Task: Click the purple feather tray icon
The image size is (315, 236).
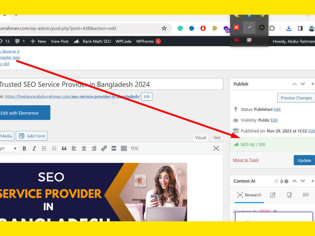Action: point(249,27)
